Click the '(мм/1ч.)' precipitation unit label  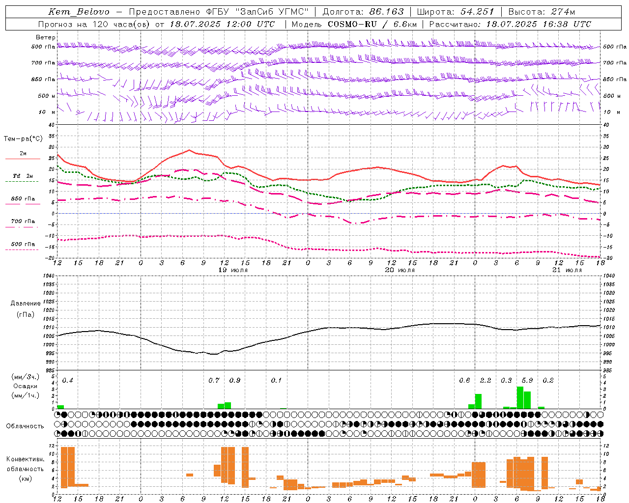pos(25,395)
